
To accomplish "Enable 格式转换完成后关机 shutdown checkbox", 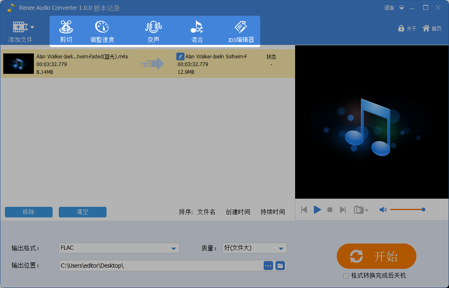I will pos(346,276).
